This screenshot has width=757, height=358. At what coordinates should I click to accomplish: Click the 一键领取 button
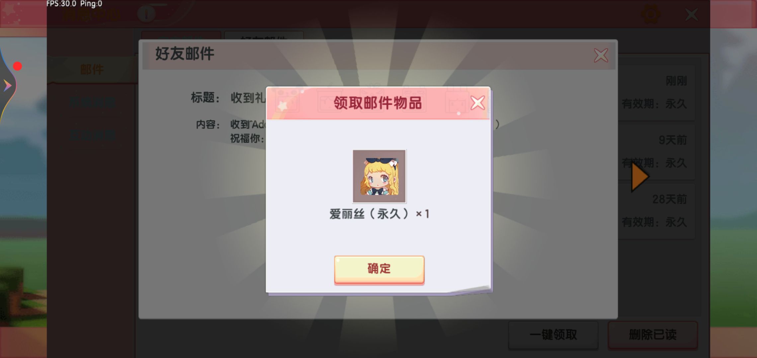click(x=553, y=335)
